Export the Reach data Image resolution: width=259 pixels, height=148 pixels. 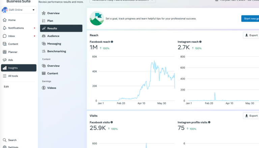coord(251,35)
